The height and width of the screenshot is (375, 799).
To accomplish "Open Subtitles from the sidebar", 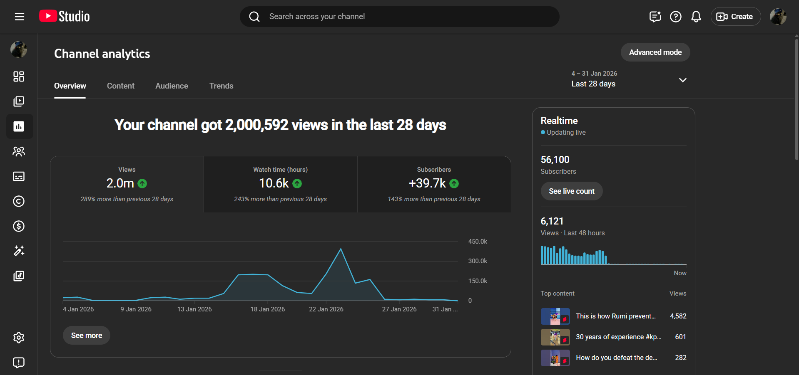I will pos(19,176).
